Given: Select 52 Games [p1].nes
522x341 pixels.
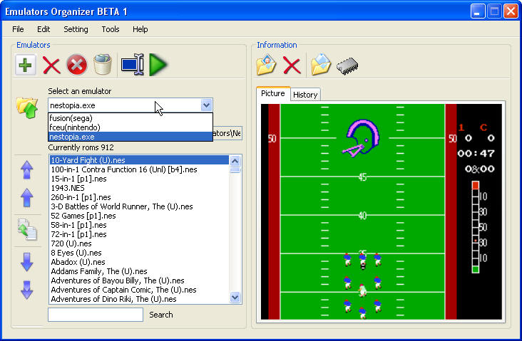Looking at the screenshot, I should [139, 216].
